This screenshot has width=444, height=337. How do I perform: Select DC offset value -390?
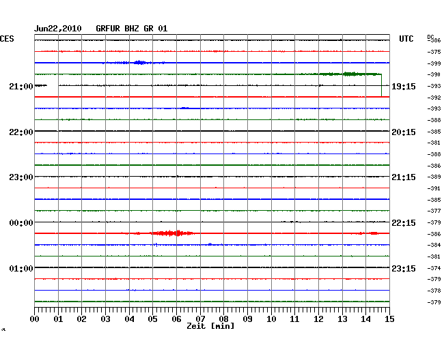[434, 74]
